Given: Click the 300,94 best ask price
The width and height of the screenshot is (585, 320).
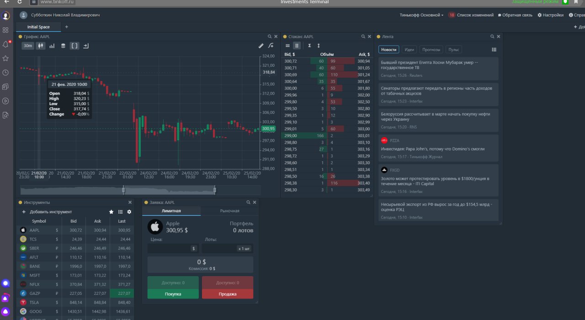Looking at the screenshot, I should 364,61.
